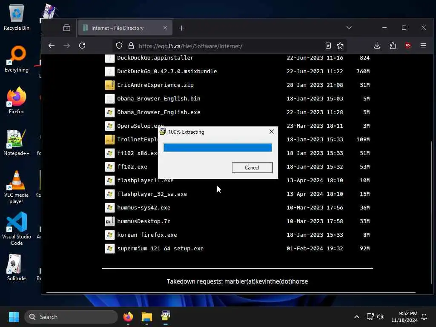This screenshot has height=327, width=436.
Task: Open the notifications bell icon
Action: pos(425,317)
